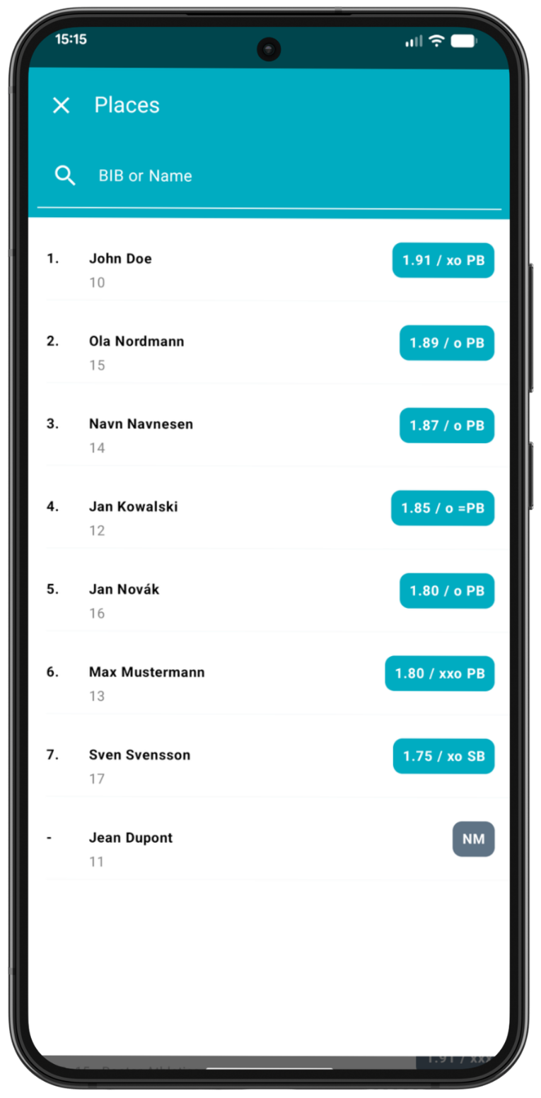541x1098 pixels.
Task: Close the Places screen with X icon
Action: pos(62,105)
